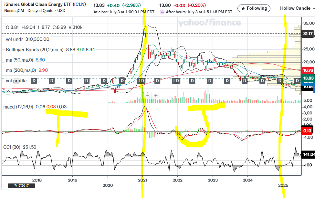This screenshot has height=198, width=315.
Task: Click the 2018 label on time axis
Action: (37, 180)
